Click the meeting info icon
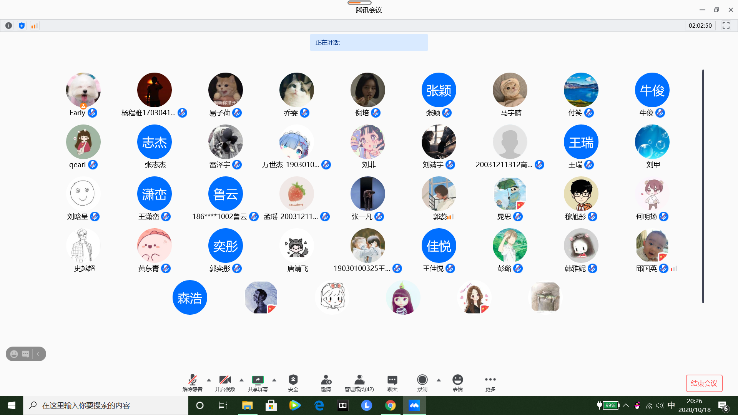 point(8,26)
